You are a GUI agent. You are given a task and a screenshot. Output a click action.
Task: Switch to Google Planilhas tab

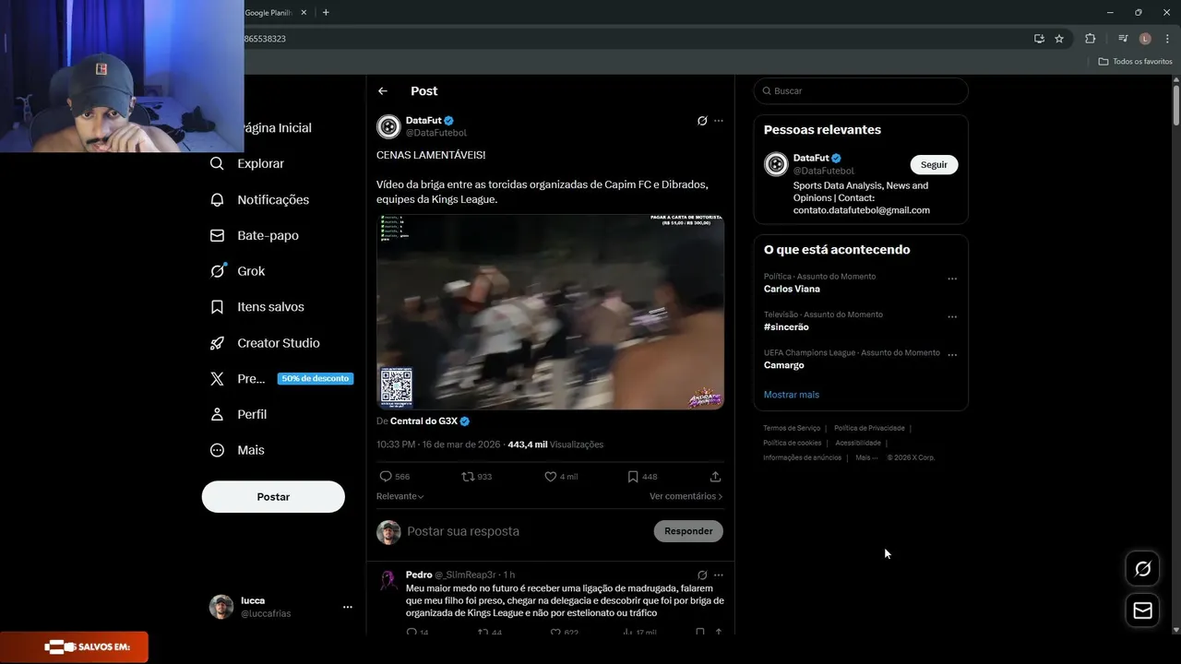[268, 13]
